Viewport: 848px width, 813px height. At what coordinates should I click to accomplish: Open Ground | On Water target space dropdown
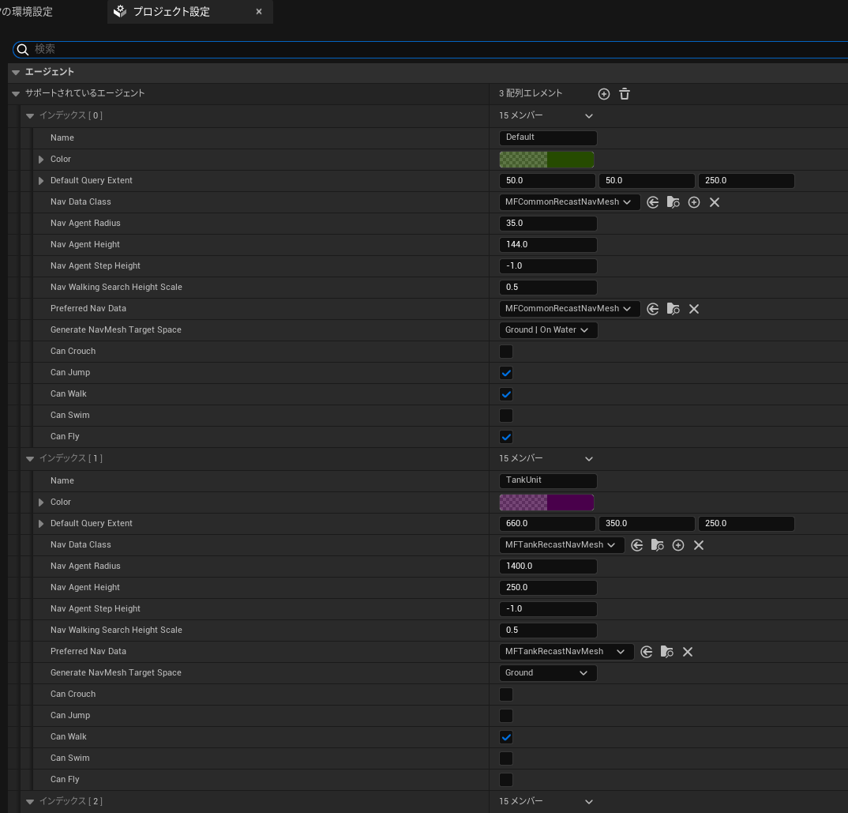549,330
